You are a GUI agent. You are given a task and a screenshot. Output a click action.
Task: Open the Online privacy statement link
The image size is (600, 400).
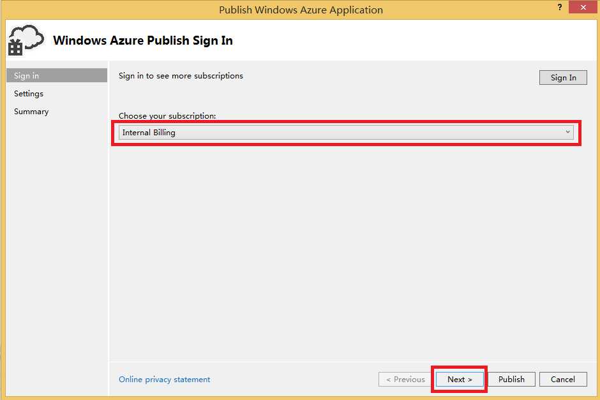click(165, 380)
